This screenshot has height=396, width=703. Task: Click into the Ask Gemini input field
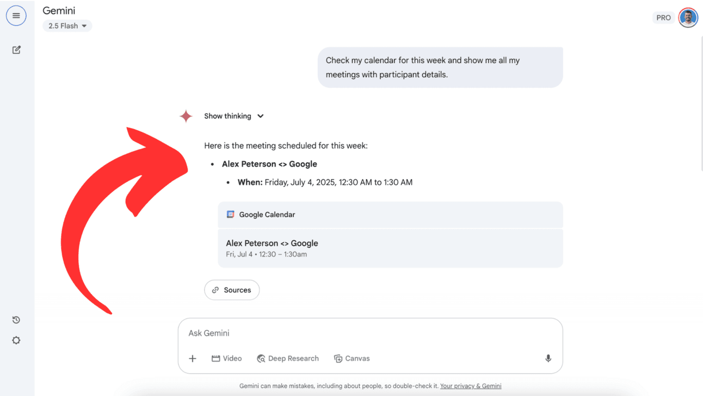click(x=370, y=333)
